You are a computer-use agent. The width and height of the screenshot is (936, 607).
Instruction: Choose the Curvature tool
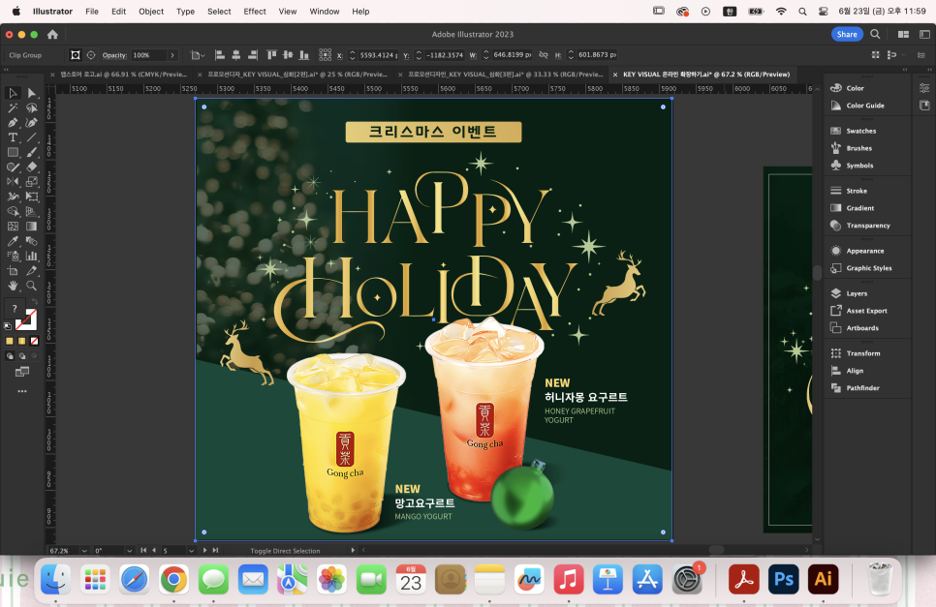[32, 123]
